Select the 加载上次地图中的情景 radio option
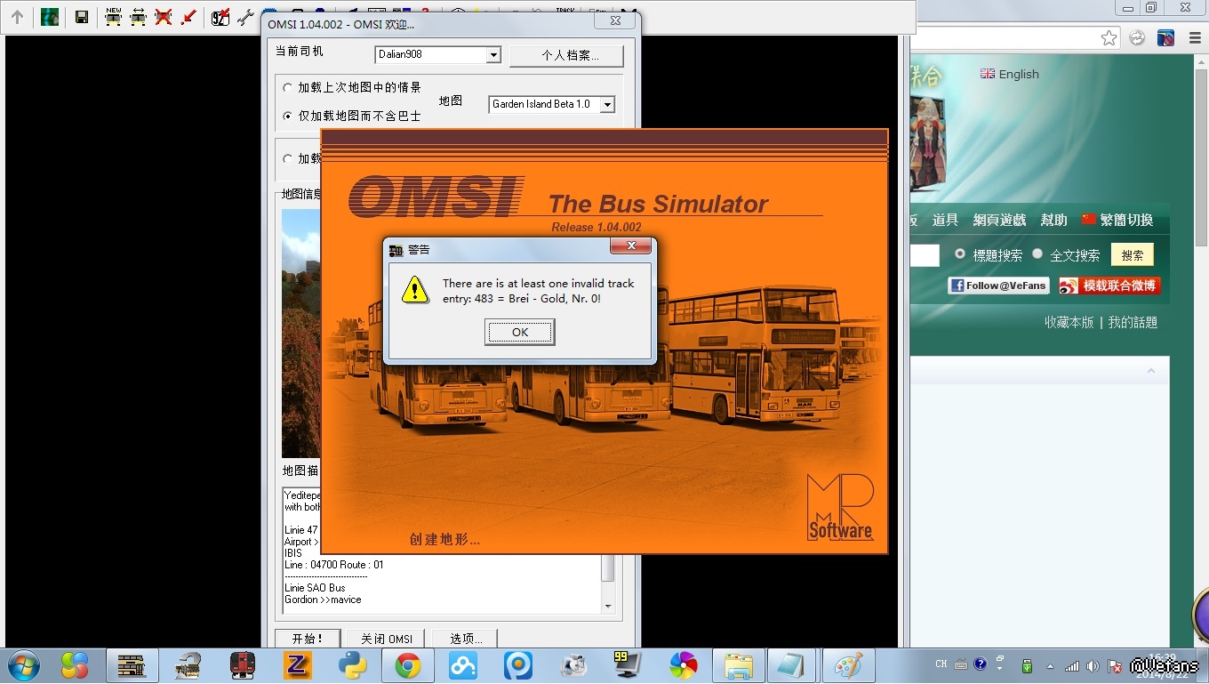 click(x=287, y=88)
